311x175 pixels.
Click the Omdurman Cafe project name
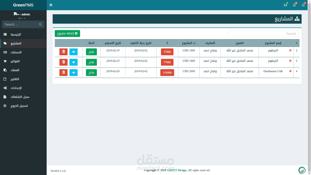click(x=273, y=71)
